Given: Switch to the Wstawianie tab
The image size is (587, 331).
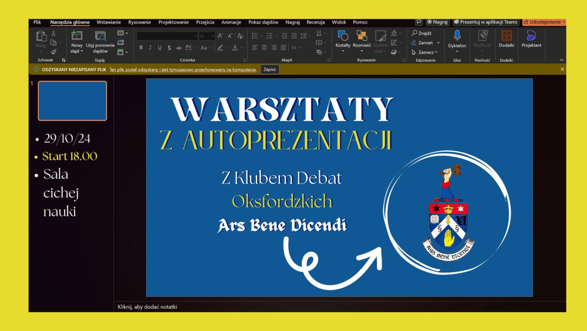Looking at the screenshot, I should pyautogui.click(x=109, y=22).
